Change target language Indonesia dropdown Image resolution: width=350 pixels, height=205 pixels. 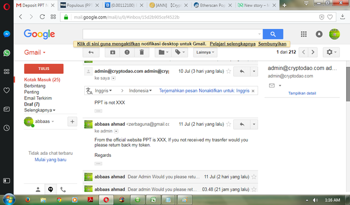click(x=140, y=91)
